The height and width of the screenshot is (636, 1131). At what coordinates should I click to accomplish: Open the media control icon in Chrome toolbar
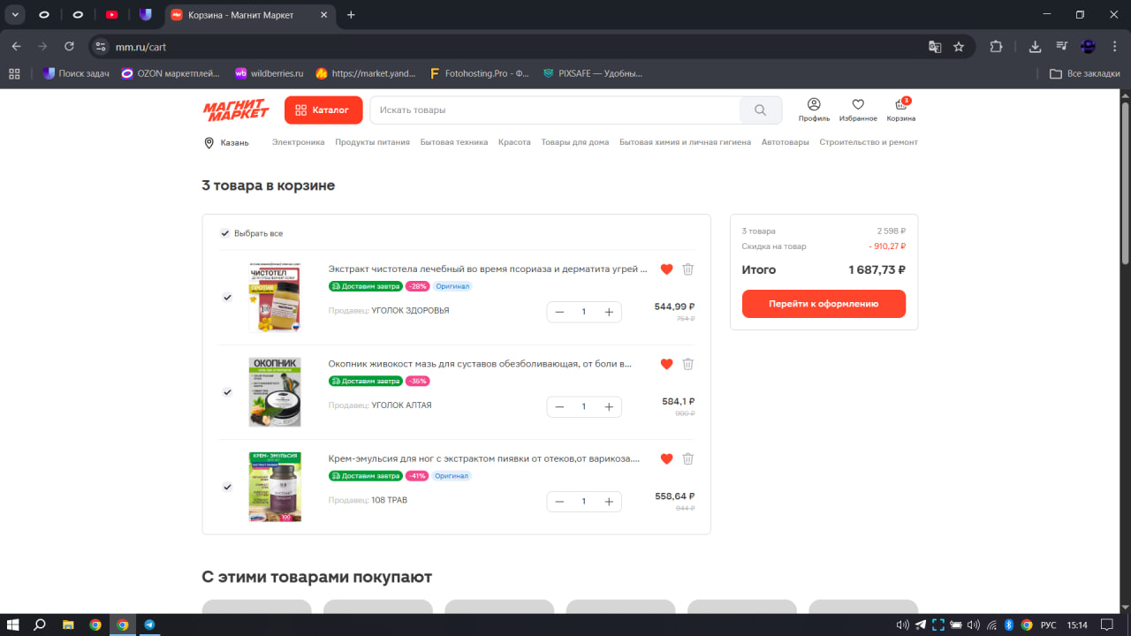click(x=1062, y=47)
